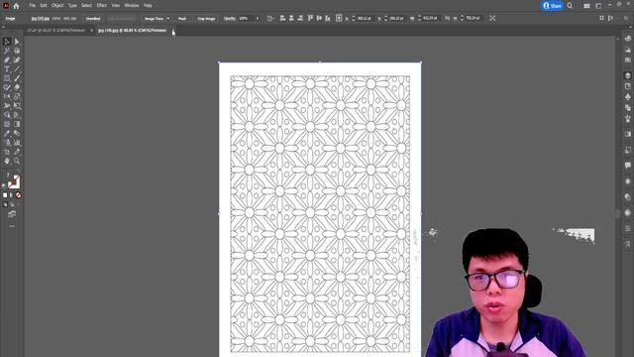Viewport: 634px width, 357px height.
Task: Open the search magnifier icon
Action: (570, 6)
